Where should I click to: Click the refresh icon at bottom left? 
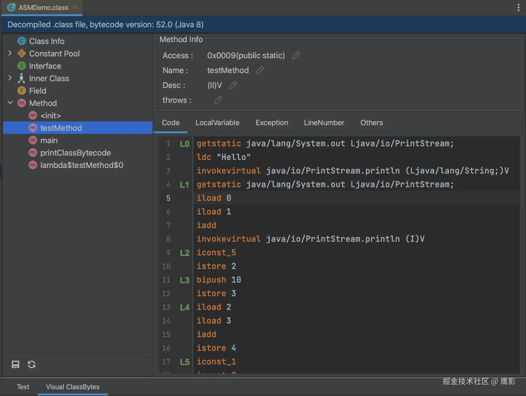(32, 364)
